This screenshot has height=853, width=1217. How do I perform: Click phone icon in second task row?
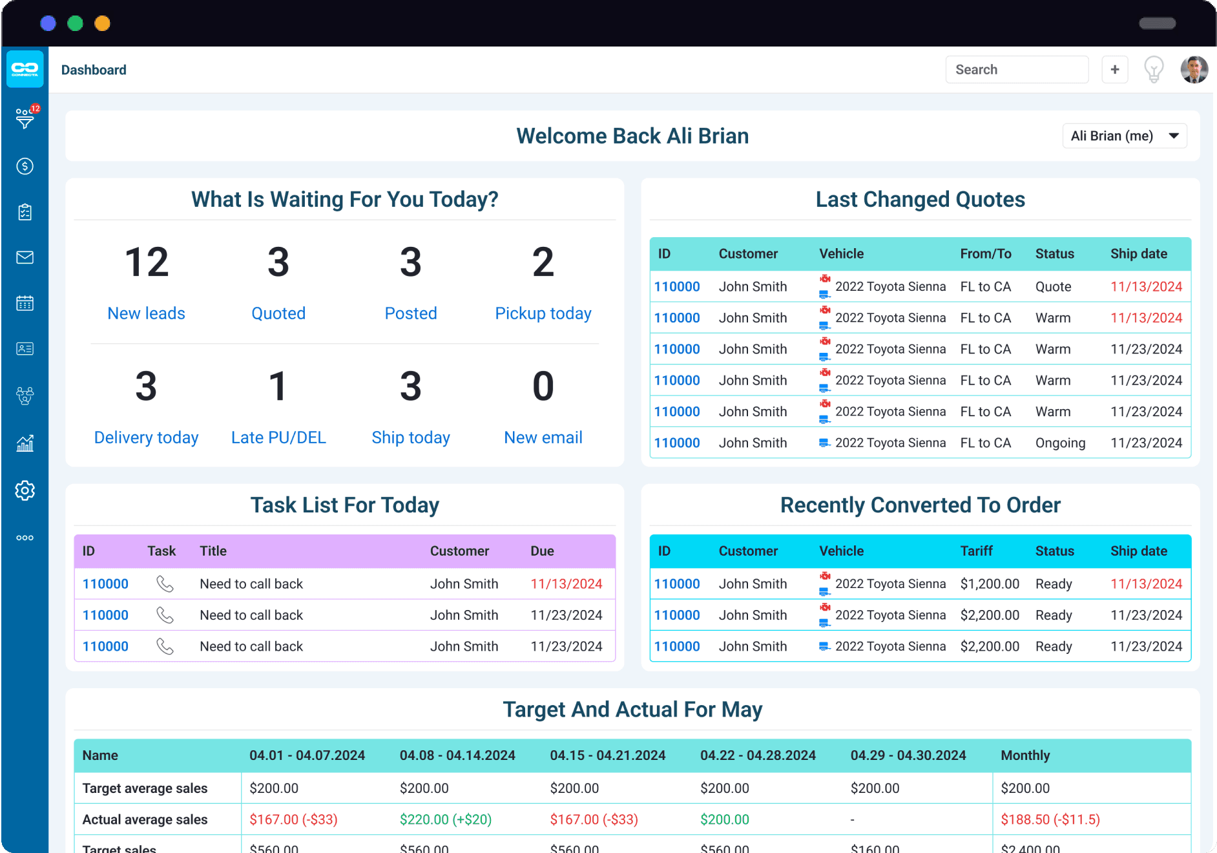(165, 615)
